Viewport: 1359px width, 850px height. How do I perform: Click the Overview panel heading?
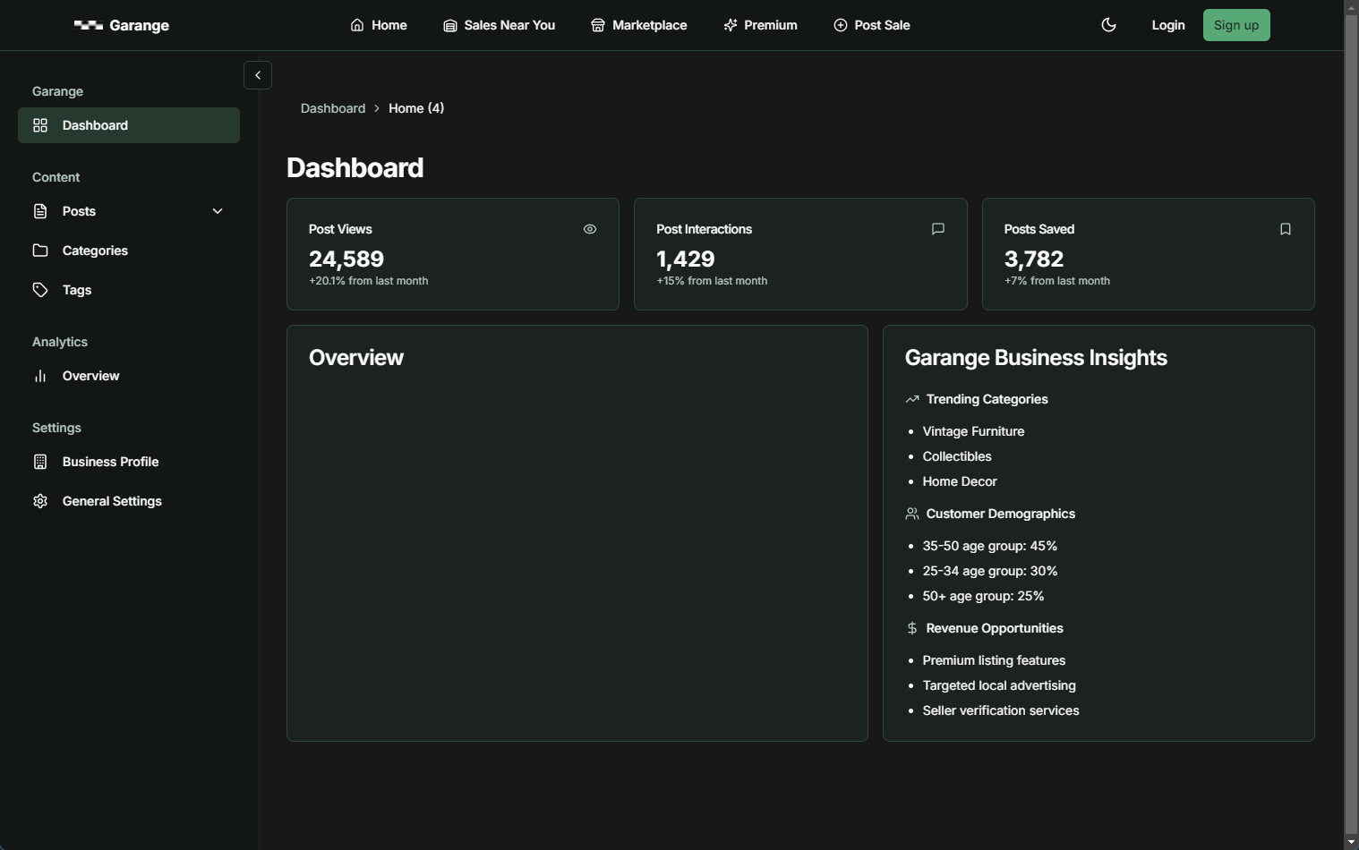coord(356,358)
